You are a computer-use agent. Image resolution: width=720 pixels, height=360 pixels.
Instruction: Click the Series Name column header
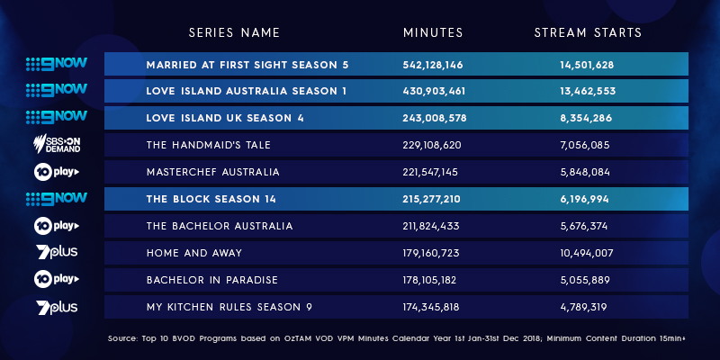coord(234,33)
